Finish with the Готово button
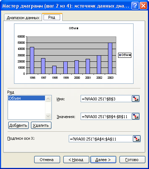The width and height of the screenshot is (149, 169). 132,160
